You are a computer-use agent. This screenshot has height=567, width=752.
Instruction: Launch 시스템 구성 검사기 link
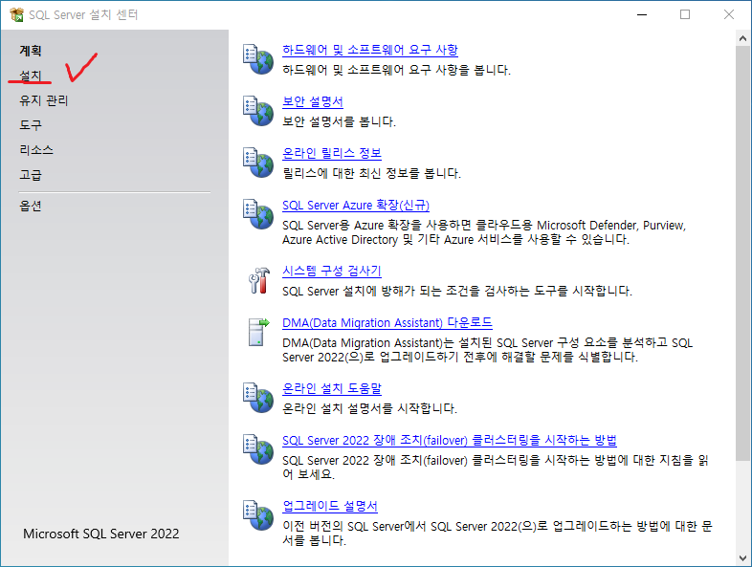click(331, 271)
